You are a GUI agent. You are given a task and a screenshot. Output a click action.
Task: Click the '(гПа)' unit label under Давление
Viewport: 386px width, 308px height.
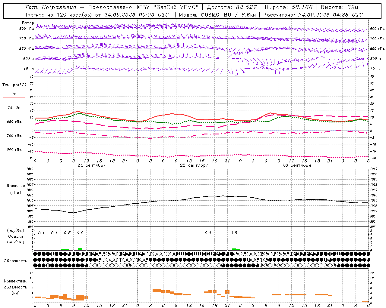(x=16, y=193)
